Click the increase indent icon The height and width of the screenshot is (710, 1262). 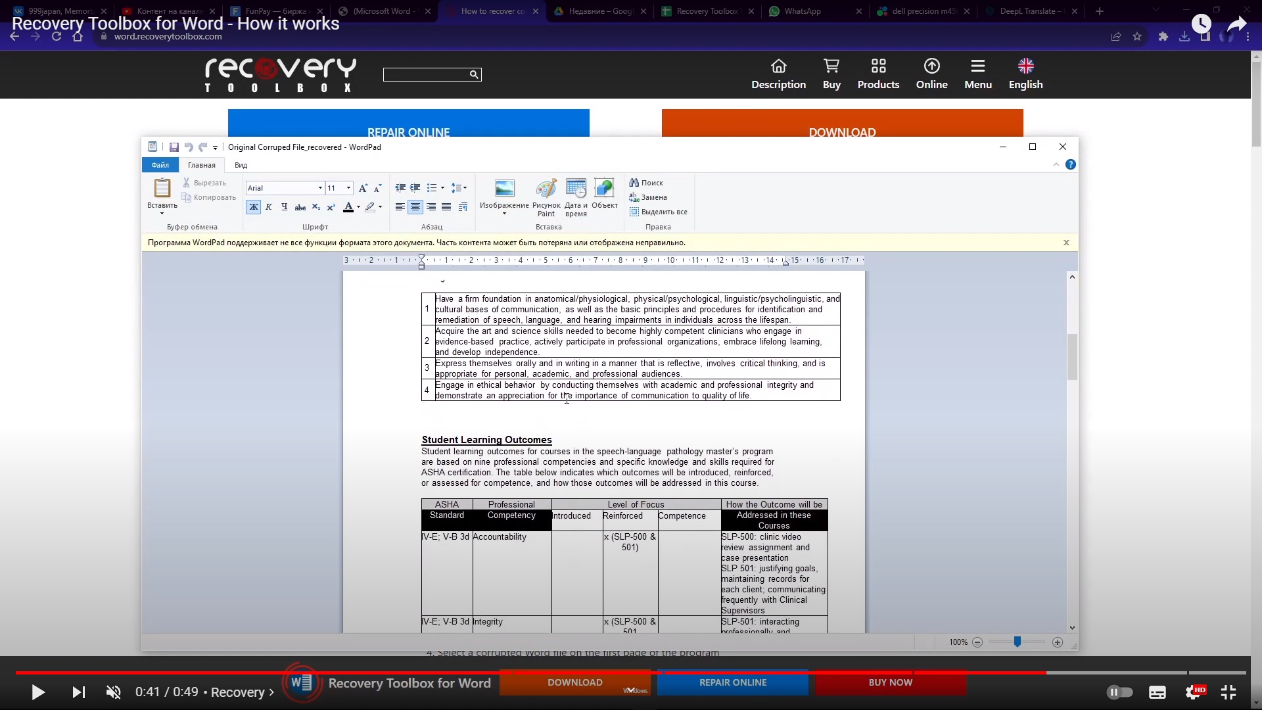pyautogui.click(x=415, y=188)
